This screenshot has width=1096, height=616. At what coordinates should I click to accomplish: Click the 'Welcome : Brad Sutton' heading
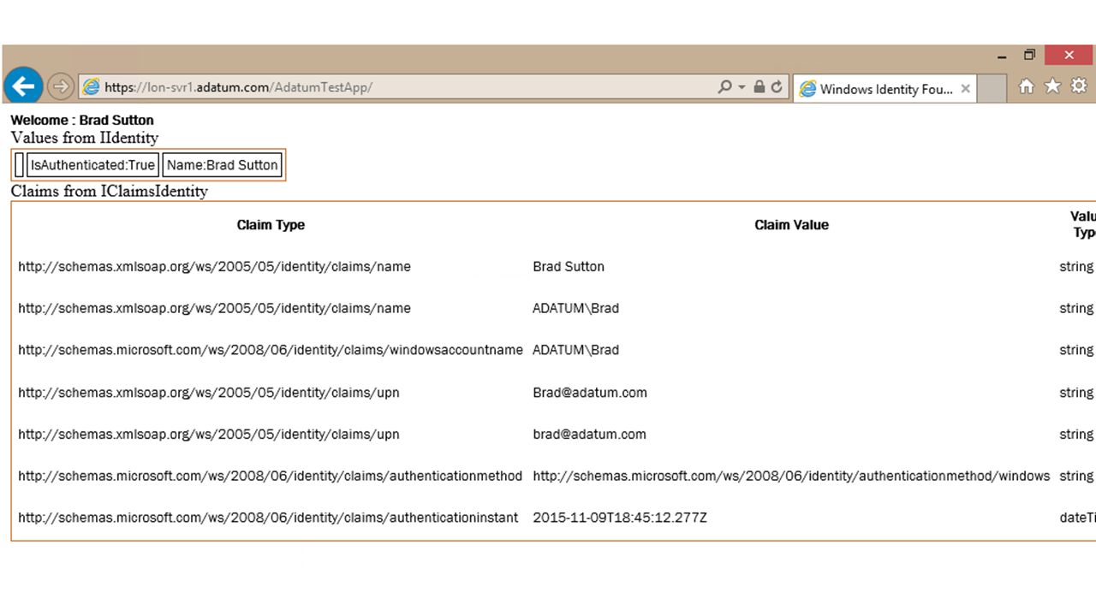(x=82, y=121)
